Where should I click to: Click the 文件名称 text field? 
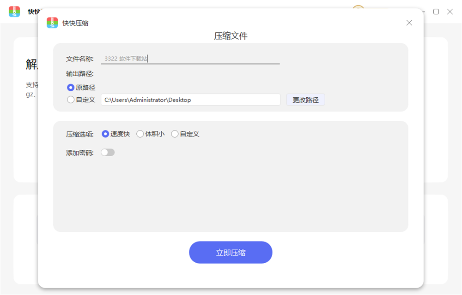[x=190, y=59]
